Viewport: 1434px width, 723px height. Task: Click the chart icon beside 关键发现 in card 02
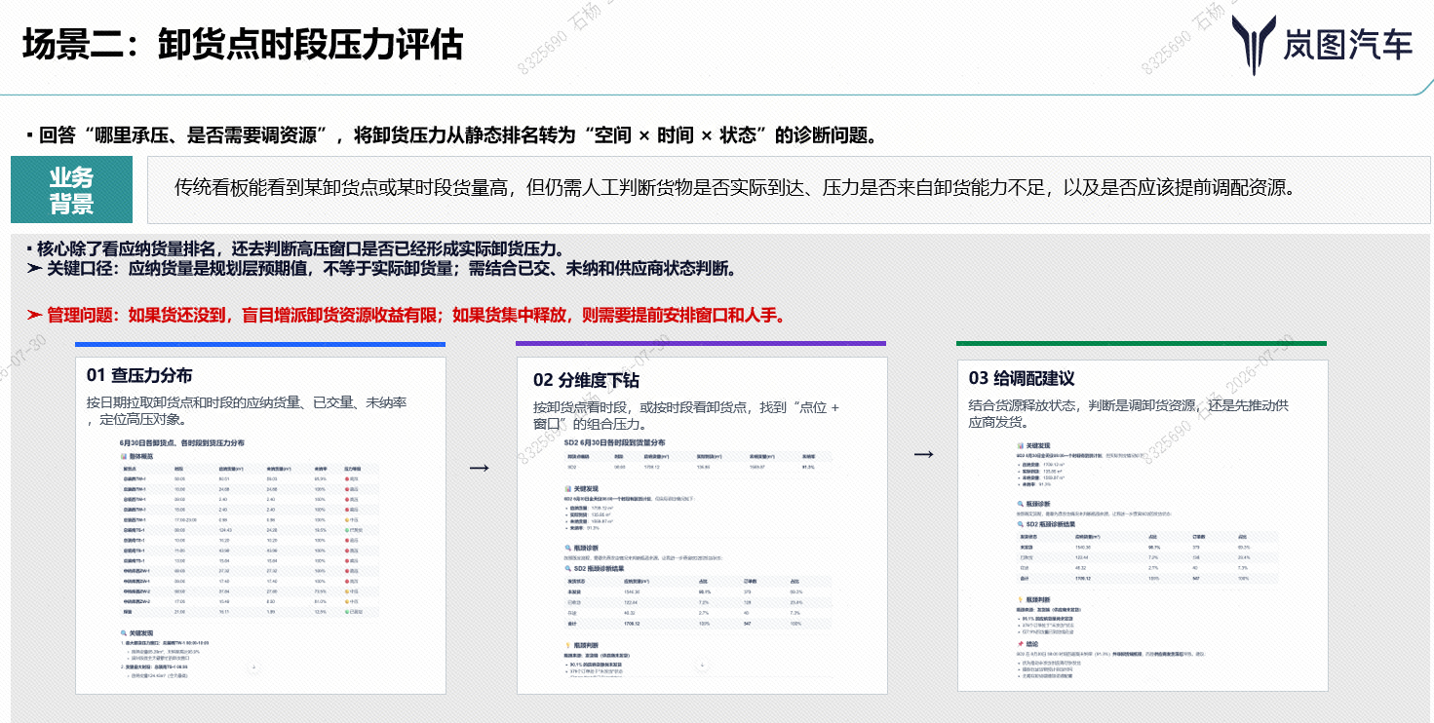[x=568, y=488]
